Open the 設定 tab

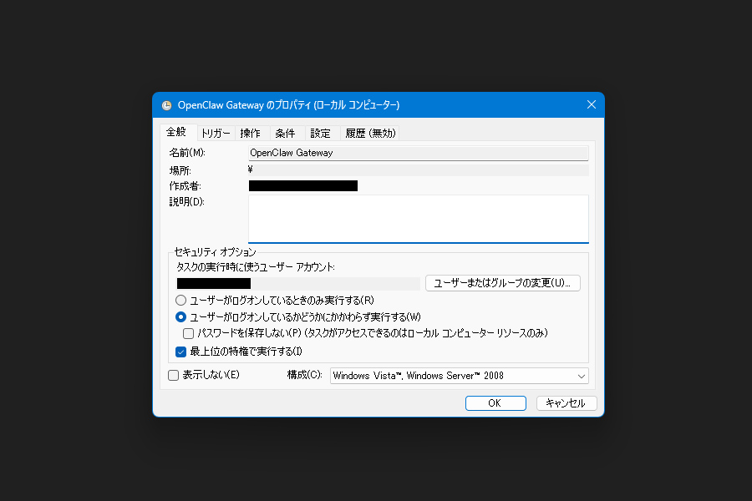pyautogui.click(x=320, y=132)
